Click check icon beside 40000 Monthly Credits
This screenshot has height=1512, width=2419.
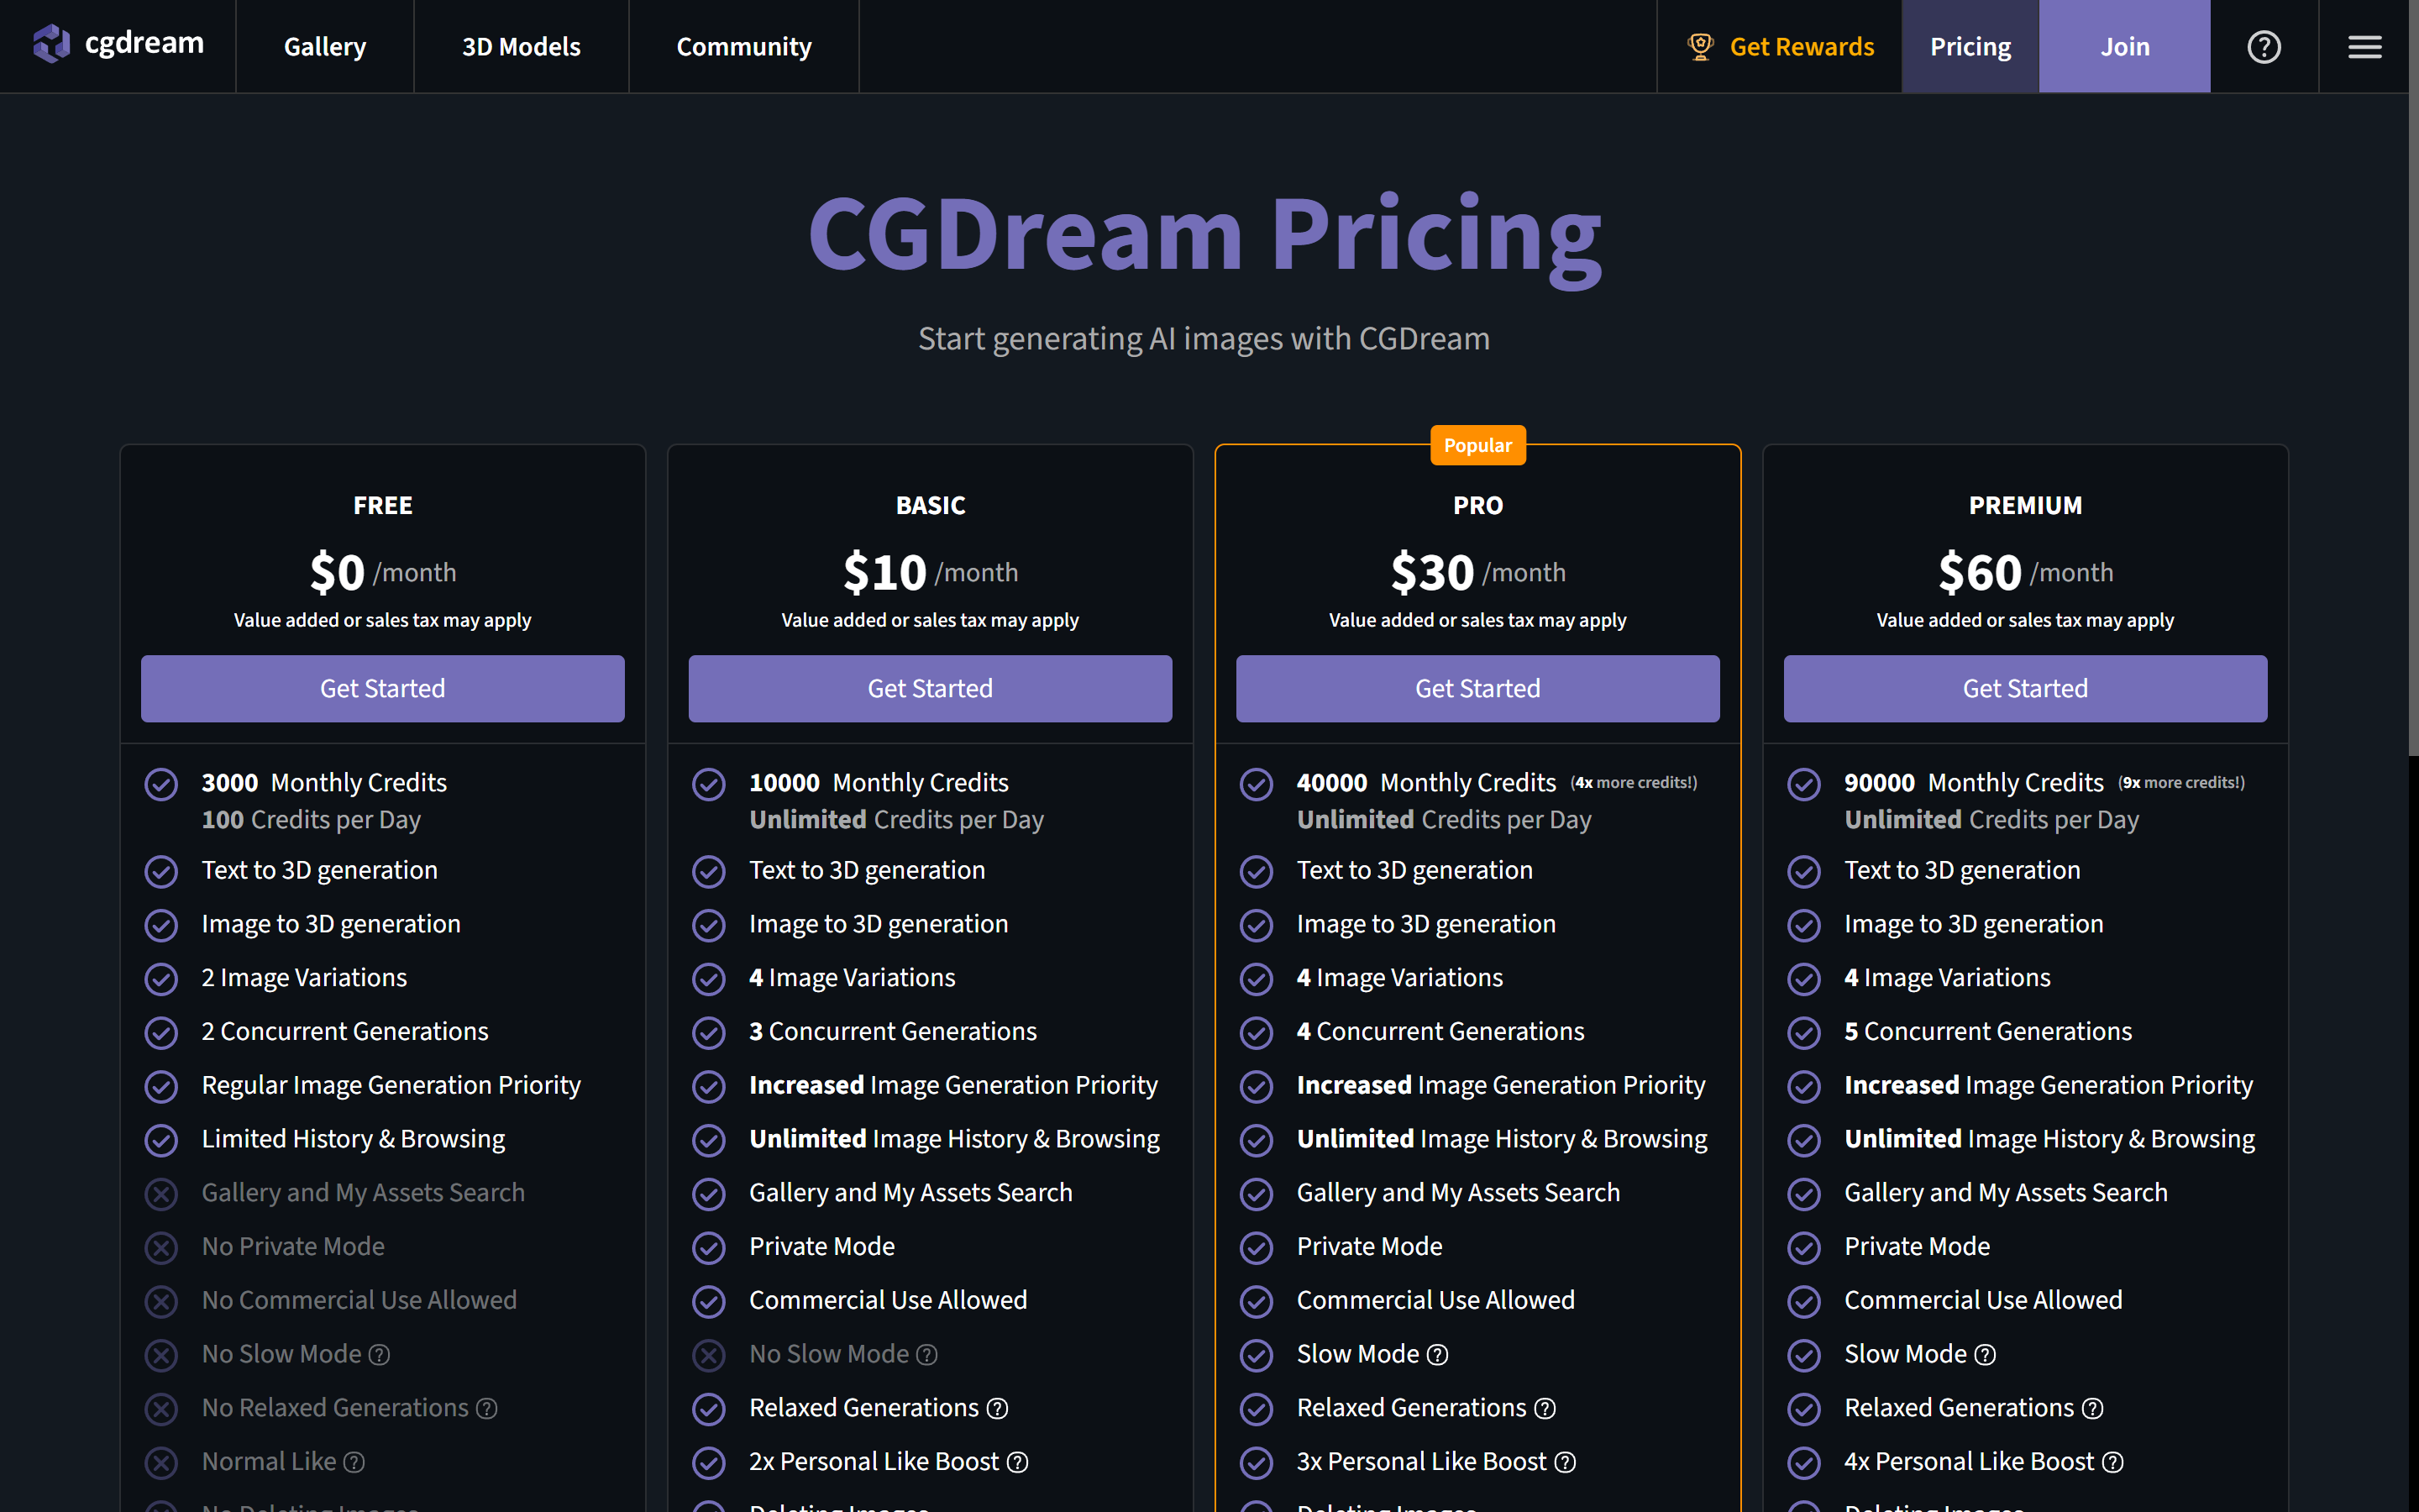click(1257, 784)
